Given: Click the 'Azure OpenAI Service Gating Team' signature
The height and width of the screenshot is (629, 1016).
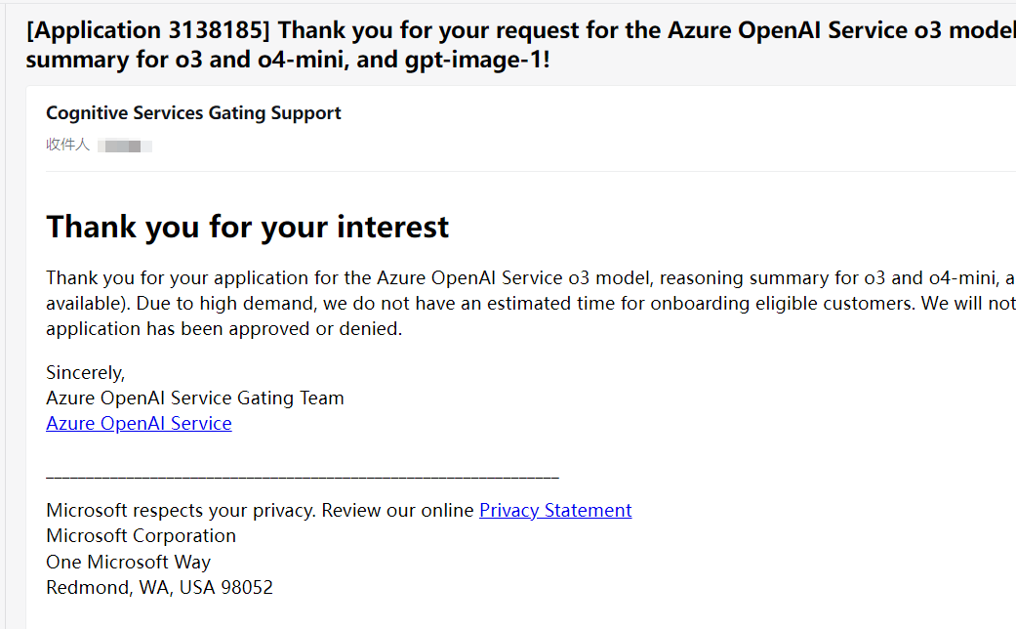Looking at the screenshot, I should pos(195,398).
